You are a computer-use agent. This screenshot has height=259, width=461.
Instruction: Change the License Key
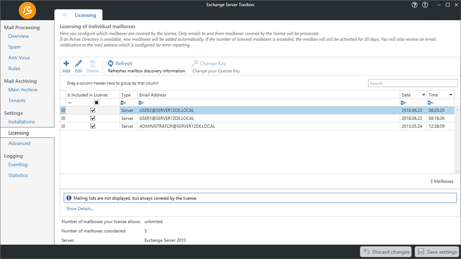(x=209, y=63)
